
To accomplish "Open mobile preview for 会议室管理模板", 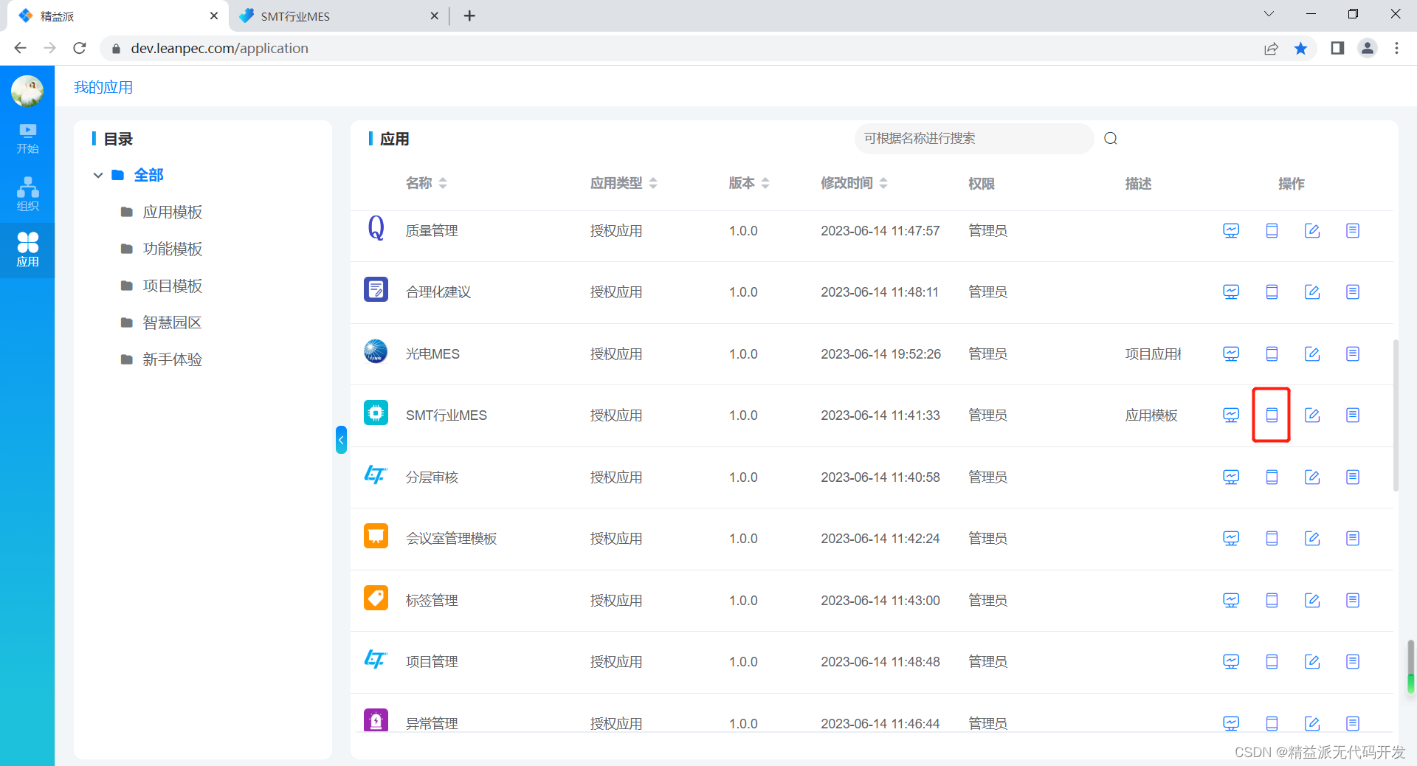I will 1271,538.
